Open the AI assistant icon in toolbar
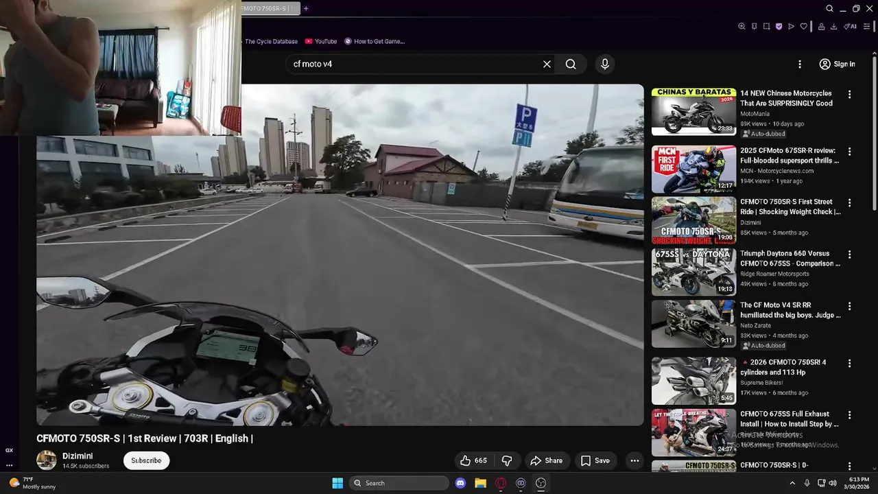 coord(851,26)
